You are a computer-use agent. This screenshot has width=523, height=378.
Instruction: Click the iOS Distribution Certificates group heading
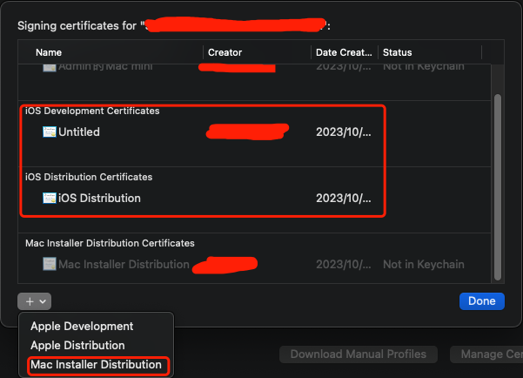[x=89, y=177]
